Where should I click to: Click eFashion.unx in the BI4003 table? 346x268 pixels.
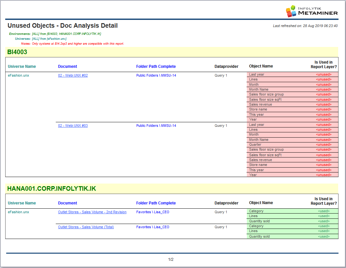(19, 75)
